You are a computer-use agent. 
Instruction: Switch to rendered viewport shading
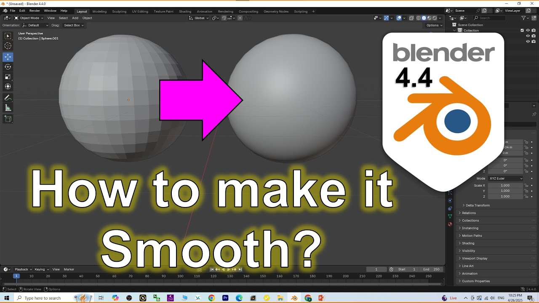click(435, 18)
